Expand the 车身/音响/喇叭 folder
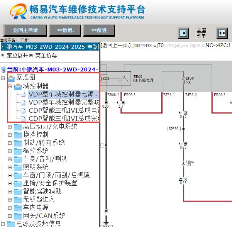The image size is (232, 227). click(x=10, y=159)
